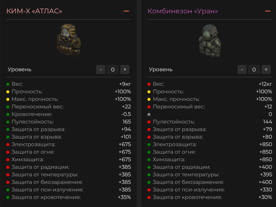Click red dot beside Уран Защита от пси-излучения

pyautogui.click(x=149, y=190)
